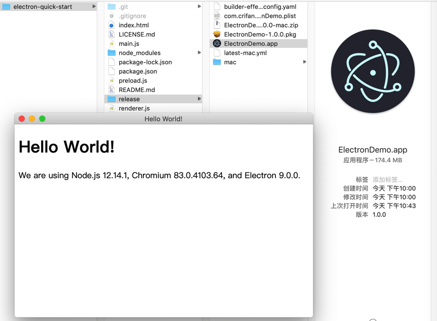Viewport: 437px width, 321px height.
Task: Select the package.json file name
Action: click(138, 71)
